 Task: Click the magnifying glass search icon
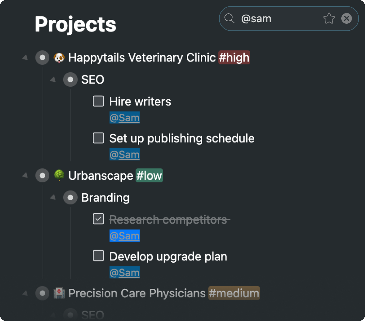[229, 18]
